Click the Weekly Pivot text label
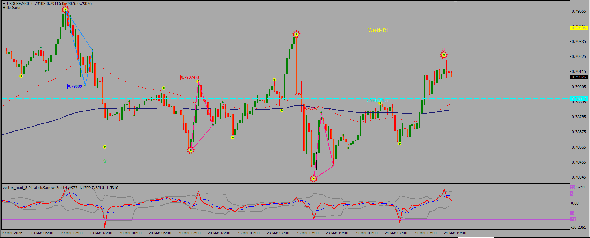This screenshot has height=238, width=590. tap(377, 101)
